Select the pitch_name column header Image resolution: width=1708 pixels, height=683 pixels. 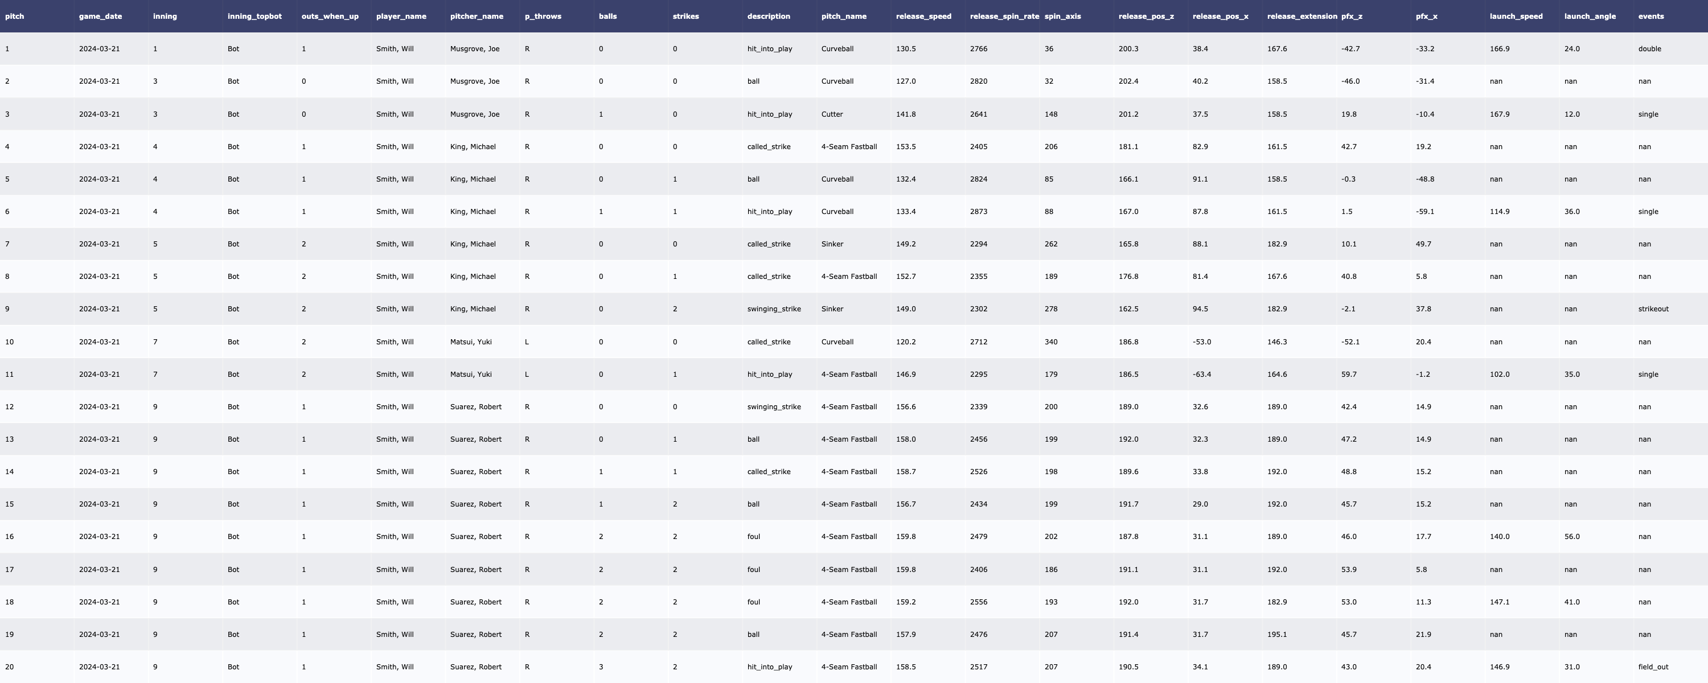pyautogui.click(x=843, y=16)
